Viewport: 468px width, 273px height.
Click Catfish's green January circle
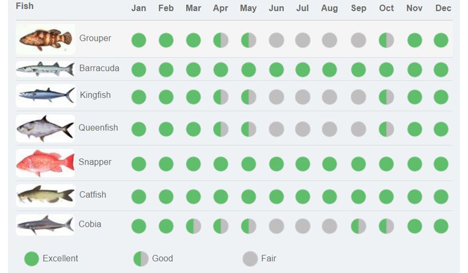tap(138, 197)
